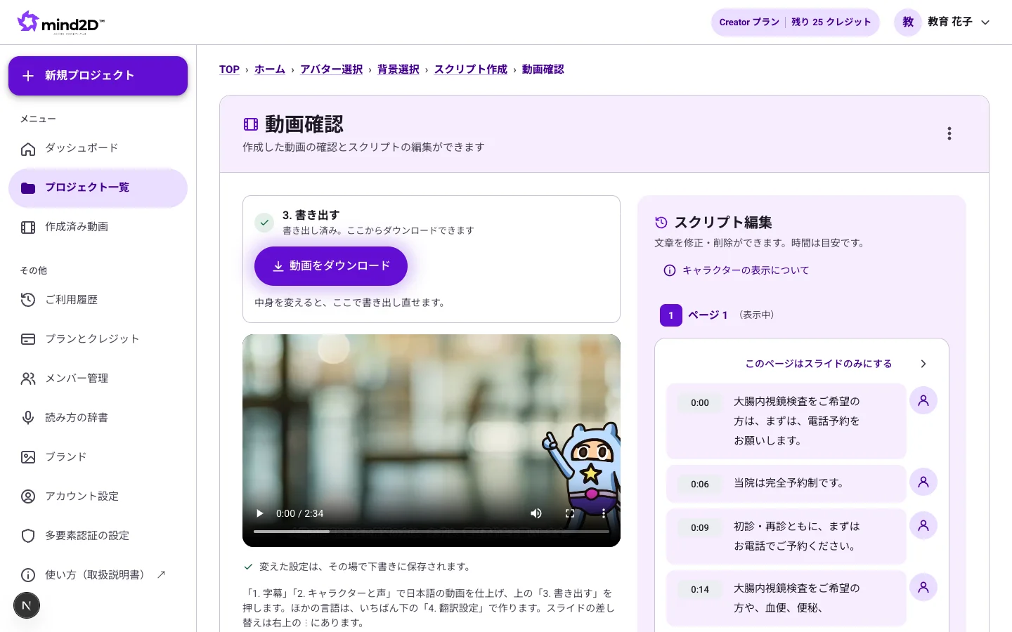Viewport: 1012px width, 632px height.
Task: Open the 動画確認 three-dot options menu
Action: pyautogui.click(x=949, y=133)
